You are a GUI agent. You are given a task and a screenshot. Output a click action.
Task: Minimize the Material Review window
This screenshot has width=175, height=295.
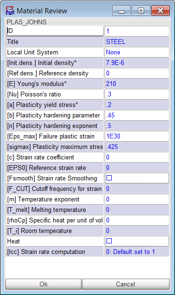click(x=121, y=11)
